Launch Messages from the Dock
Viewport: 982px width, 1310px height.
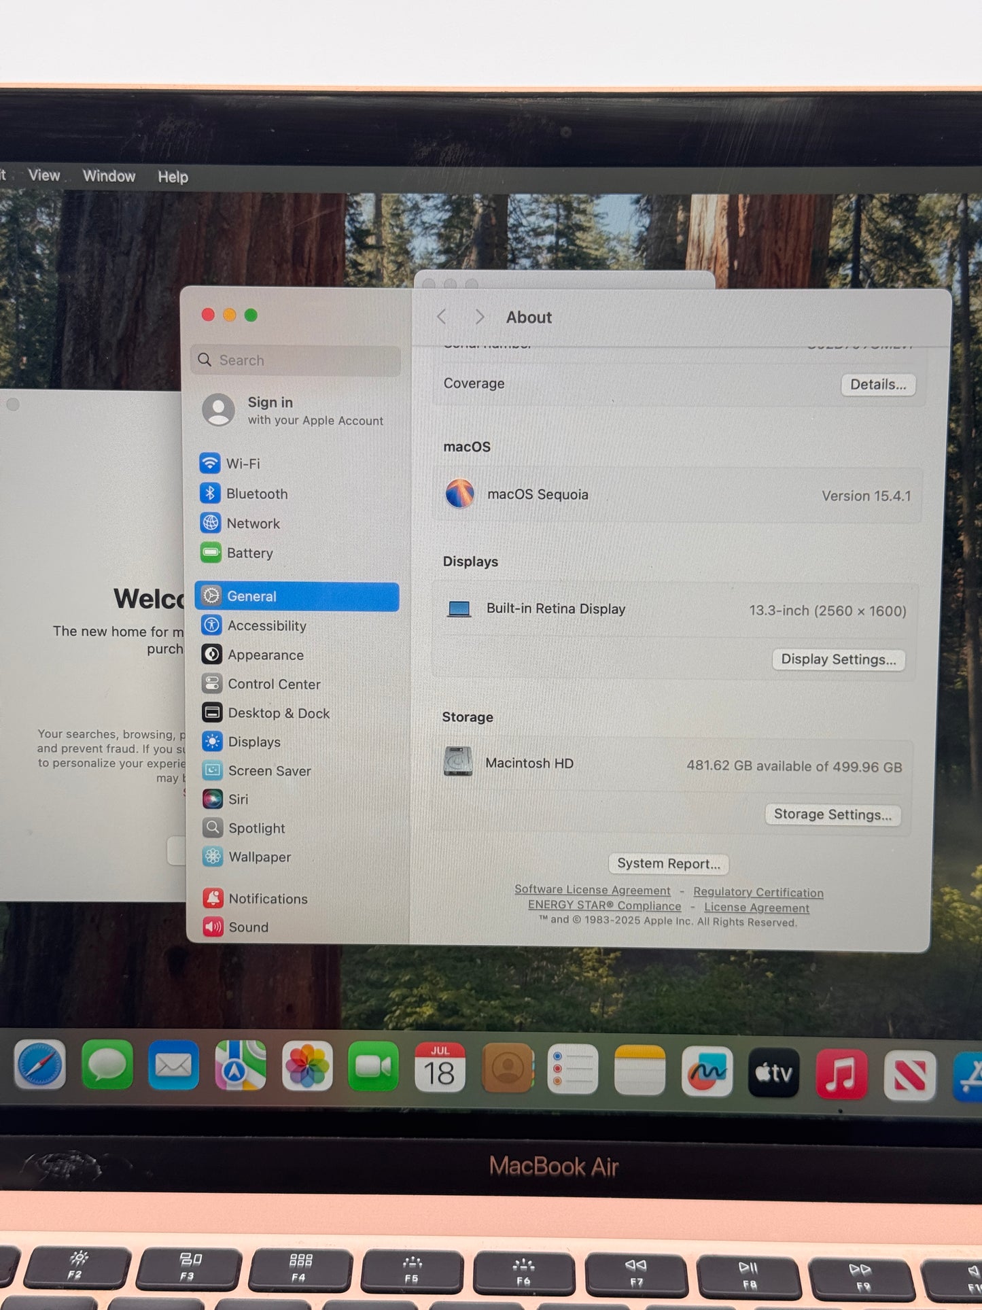[107, 1065]
